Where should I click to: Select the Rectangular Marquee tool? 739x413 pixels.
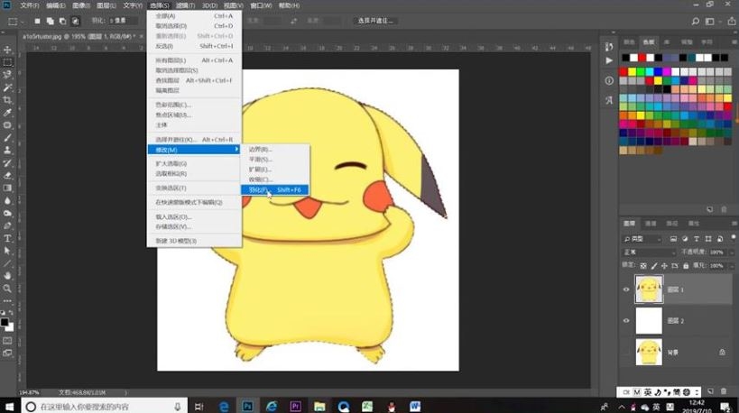pos(7,62)
